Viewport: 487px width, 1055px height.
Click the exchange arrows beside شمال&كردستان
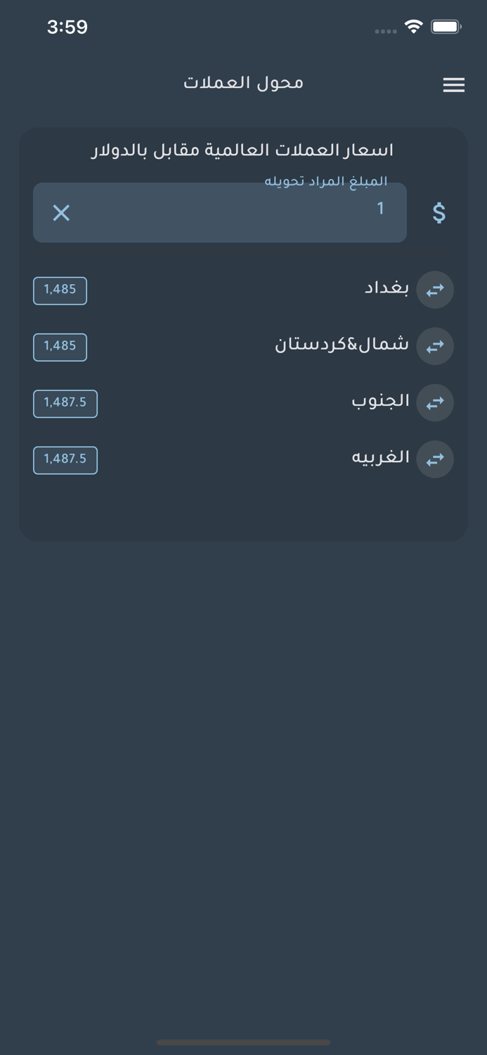click(434, 346)
